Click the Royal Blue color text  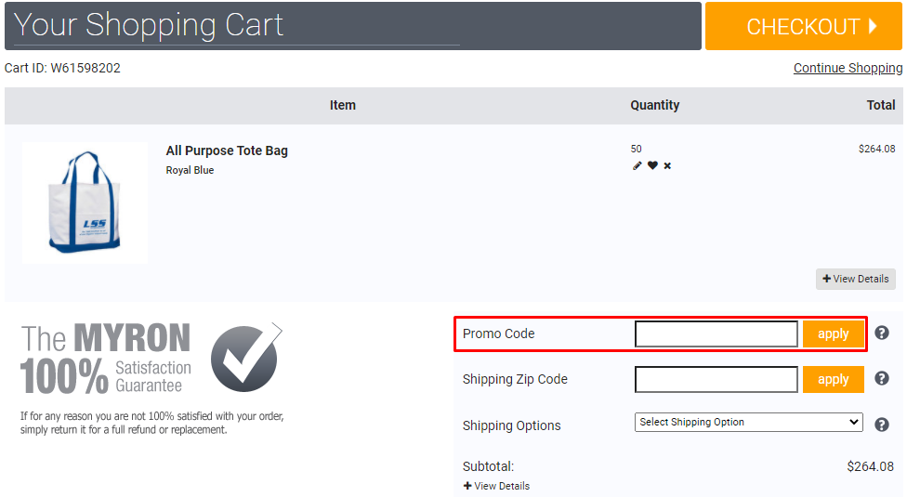(190, 170)
